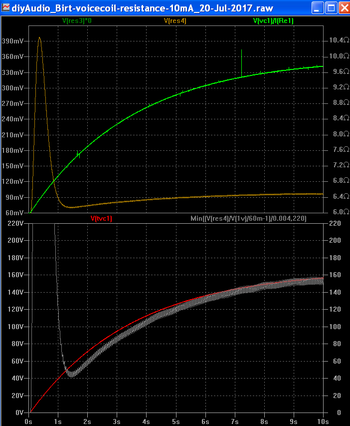The height and width of the screenshot is (426, 350).
Task: Select the Min((V(res4)/V(1v)/60m-1)/0.004,220) trace label
Action: [248, 218]
